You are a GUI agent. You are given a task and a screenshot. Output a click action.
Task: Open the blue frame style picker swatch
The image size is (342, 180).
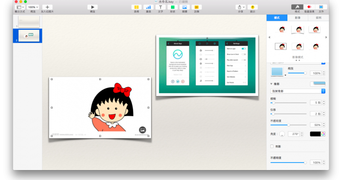(x=277, y=72)
